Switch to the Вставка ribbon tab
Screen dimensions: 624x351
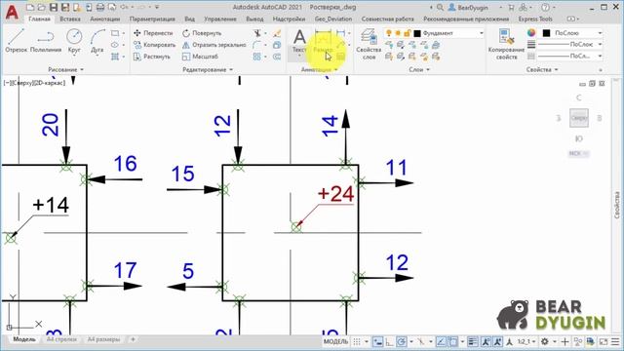coord(70,19)
